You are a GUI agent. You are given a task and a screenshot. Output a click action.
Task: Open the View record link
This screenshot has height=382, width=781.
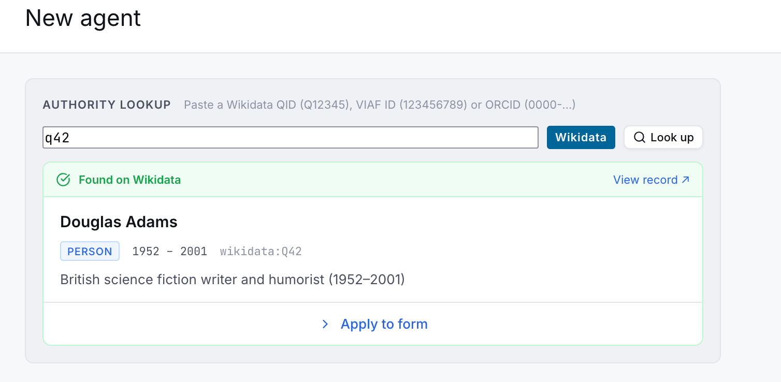coord(651,180)
